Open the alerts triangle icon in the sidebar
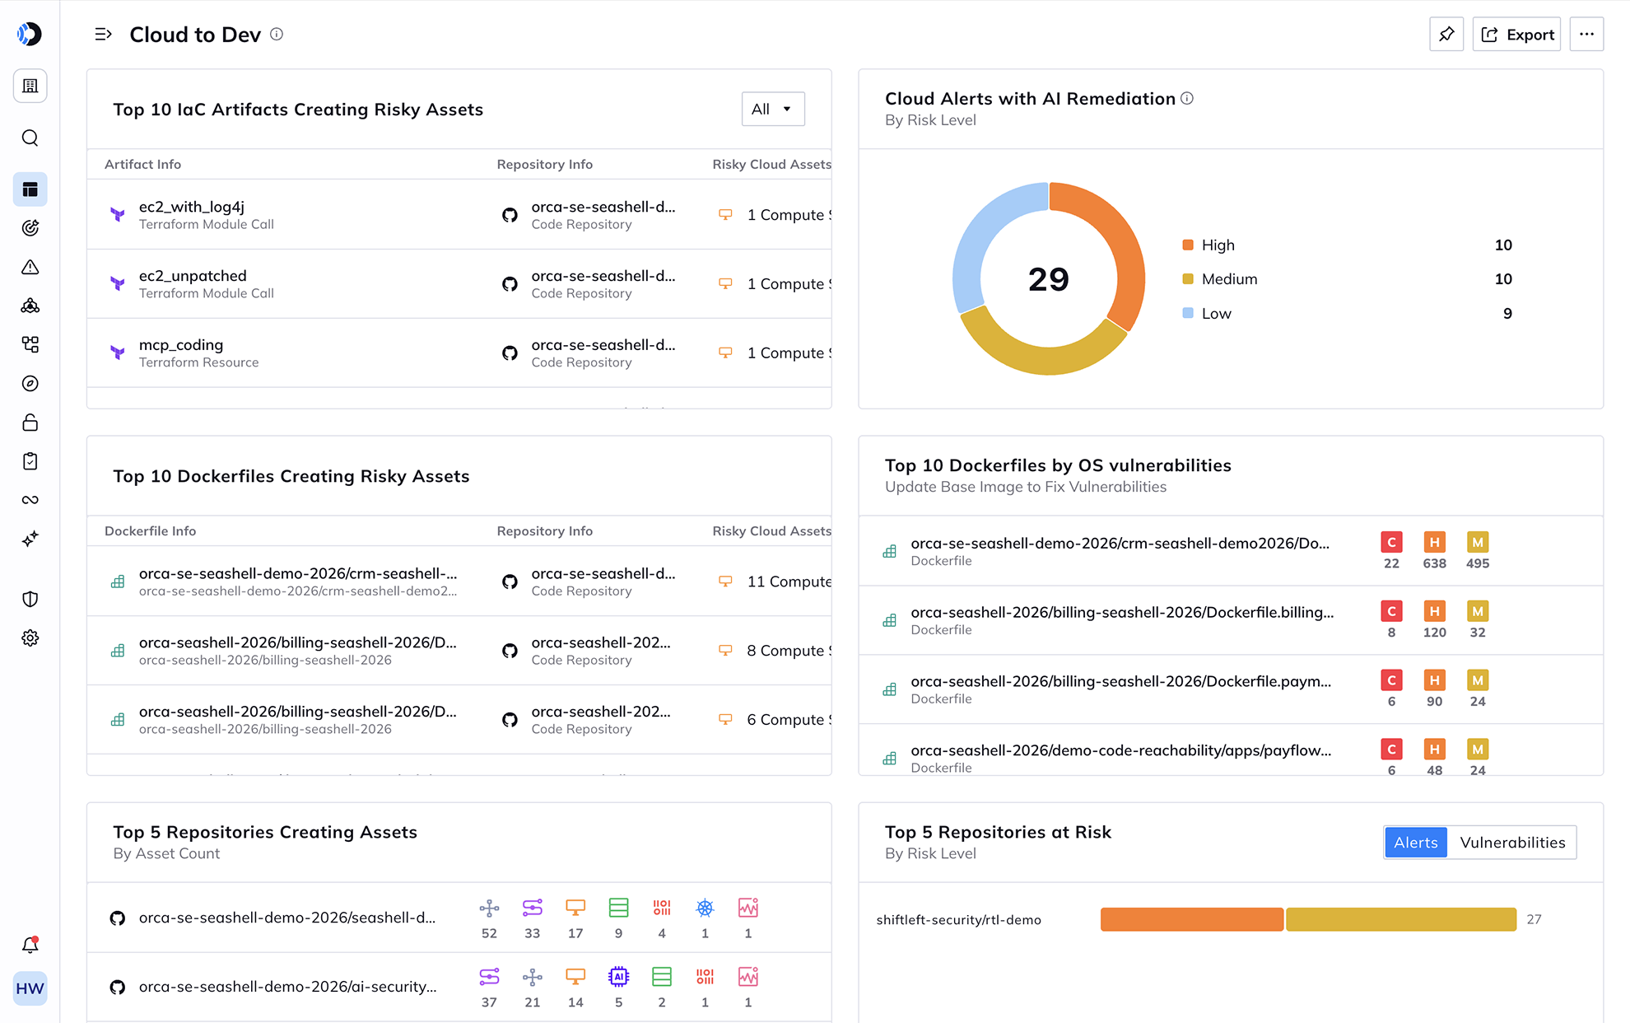This screenshot has height=1023, width=1630. tap(30, 267)
